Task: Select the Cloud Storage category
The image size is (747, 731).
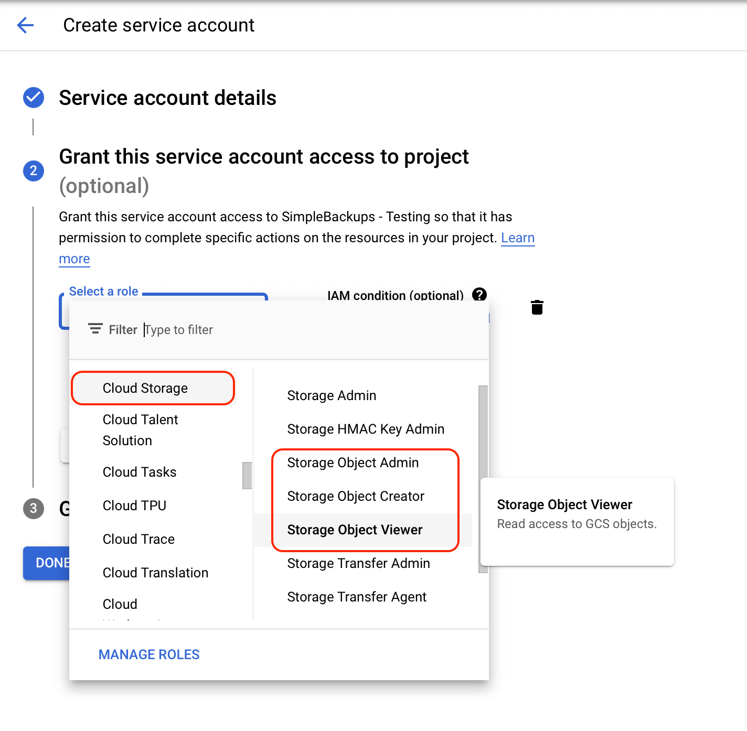Action: click(x=145, y=388)
